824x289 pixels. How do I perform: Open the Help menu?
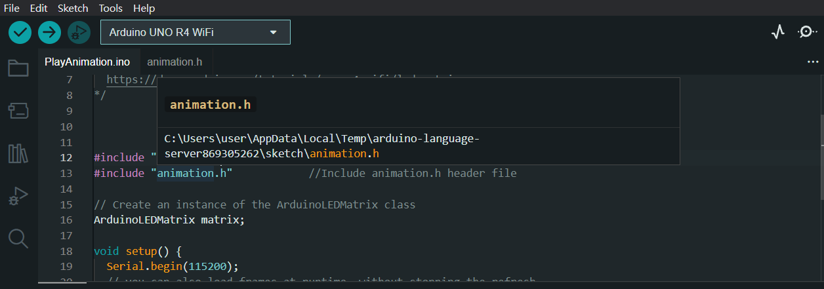pyautogui.click(x=144, y=9)
